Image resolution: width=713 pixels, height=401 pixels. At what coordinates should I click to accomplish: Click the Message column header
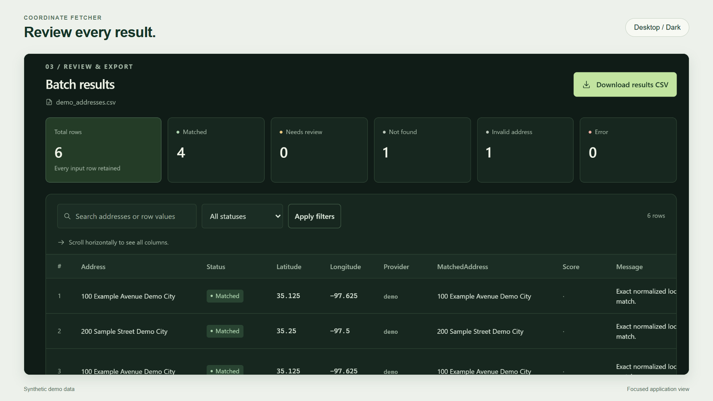point(629,267)
